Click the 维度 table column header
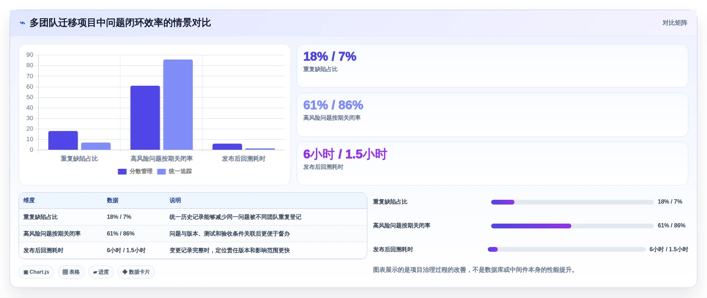Screen dimensions: 707x298 coord(29,200)
